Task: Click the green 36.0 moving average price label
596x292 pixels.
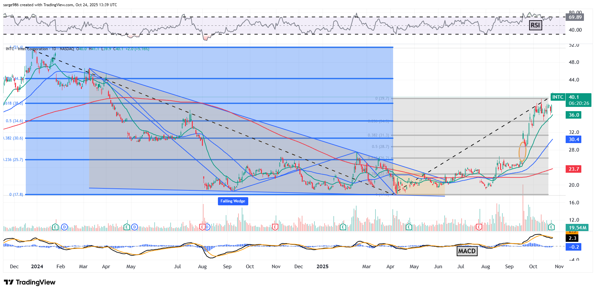Action: 574,115
